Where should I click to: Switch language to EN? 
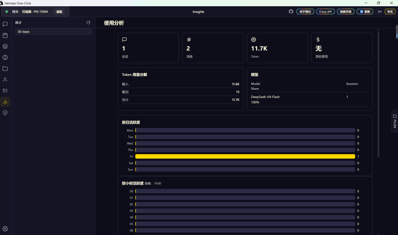pos(379,12)
